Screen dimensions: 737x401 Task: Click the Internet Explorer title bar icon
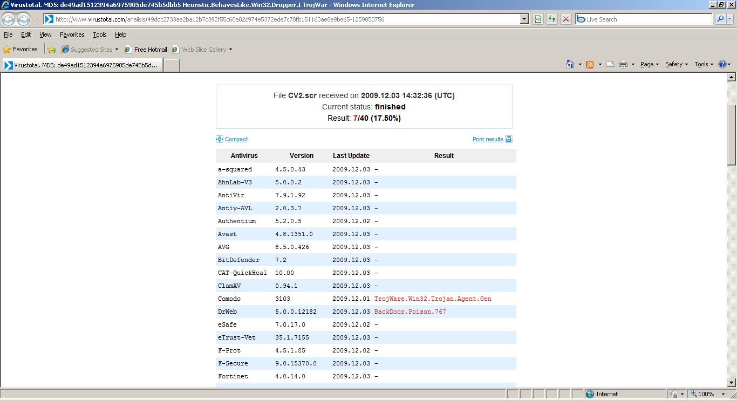[x=5, y=5]
